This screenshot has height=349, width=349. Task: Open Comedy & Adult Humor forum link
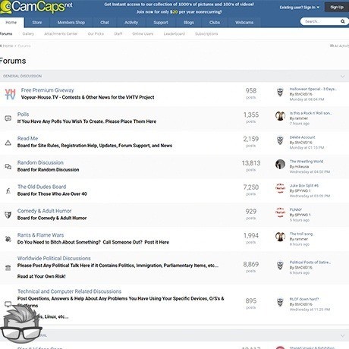coord(45,211)
